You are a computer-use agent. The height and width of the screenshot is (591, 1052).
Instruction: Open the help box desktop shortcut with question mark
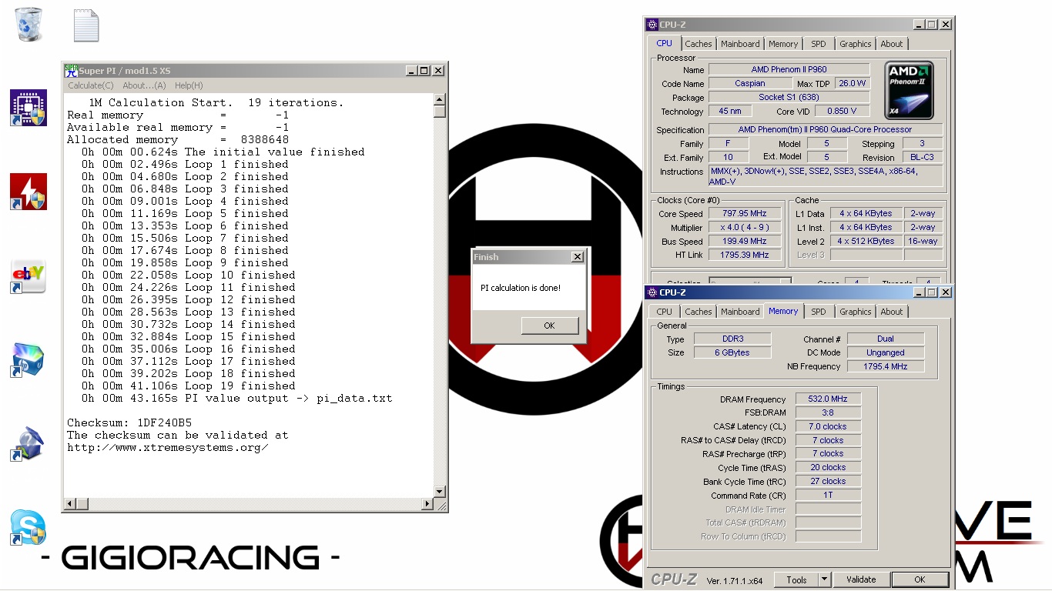[28, 444]
